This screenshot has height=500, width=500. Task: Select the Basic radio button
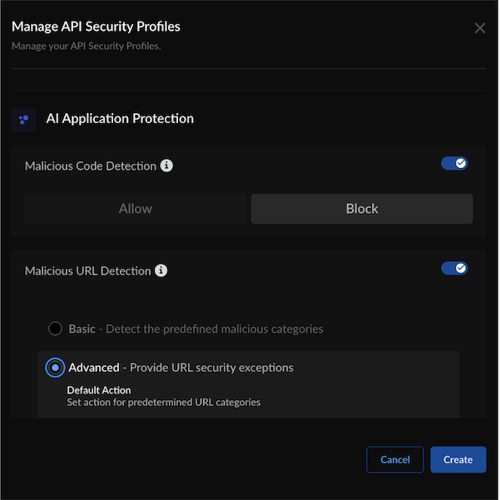click(55, 329)
